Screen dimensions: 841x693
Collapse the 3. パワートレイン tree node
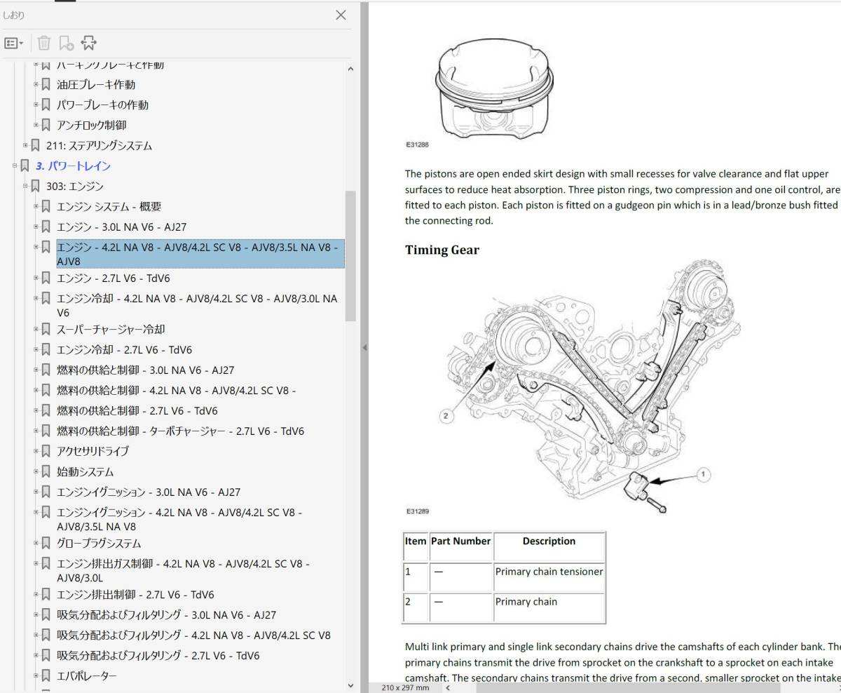tap(15, 166)
